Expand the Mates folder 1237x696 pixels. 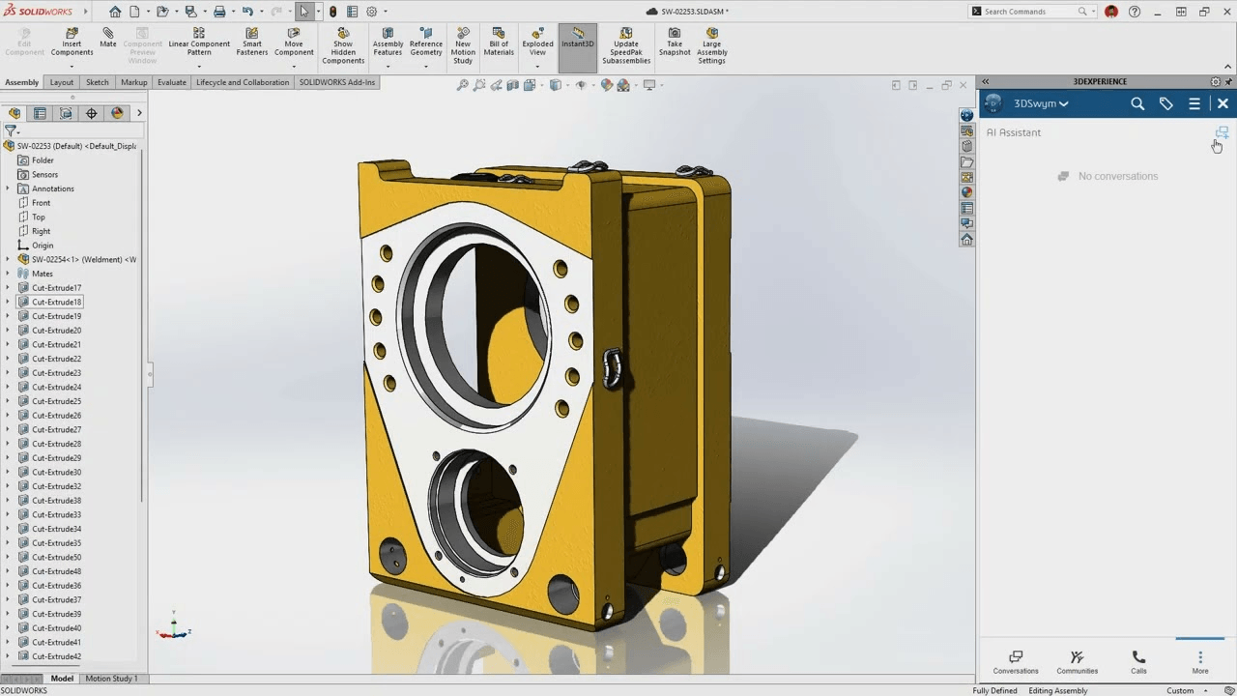pos(9,273)
